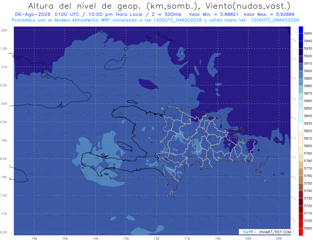Click the '18N' latitude axis label
Image resolution: width=313 pixels, height=242 pixels.
pos(4,177)
